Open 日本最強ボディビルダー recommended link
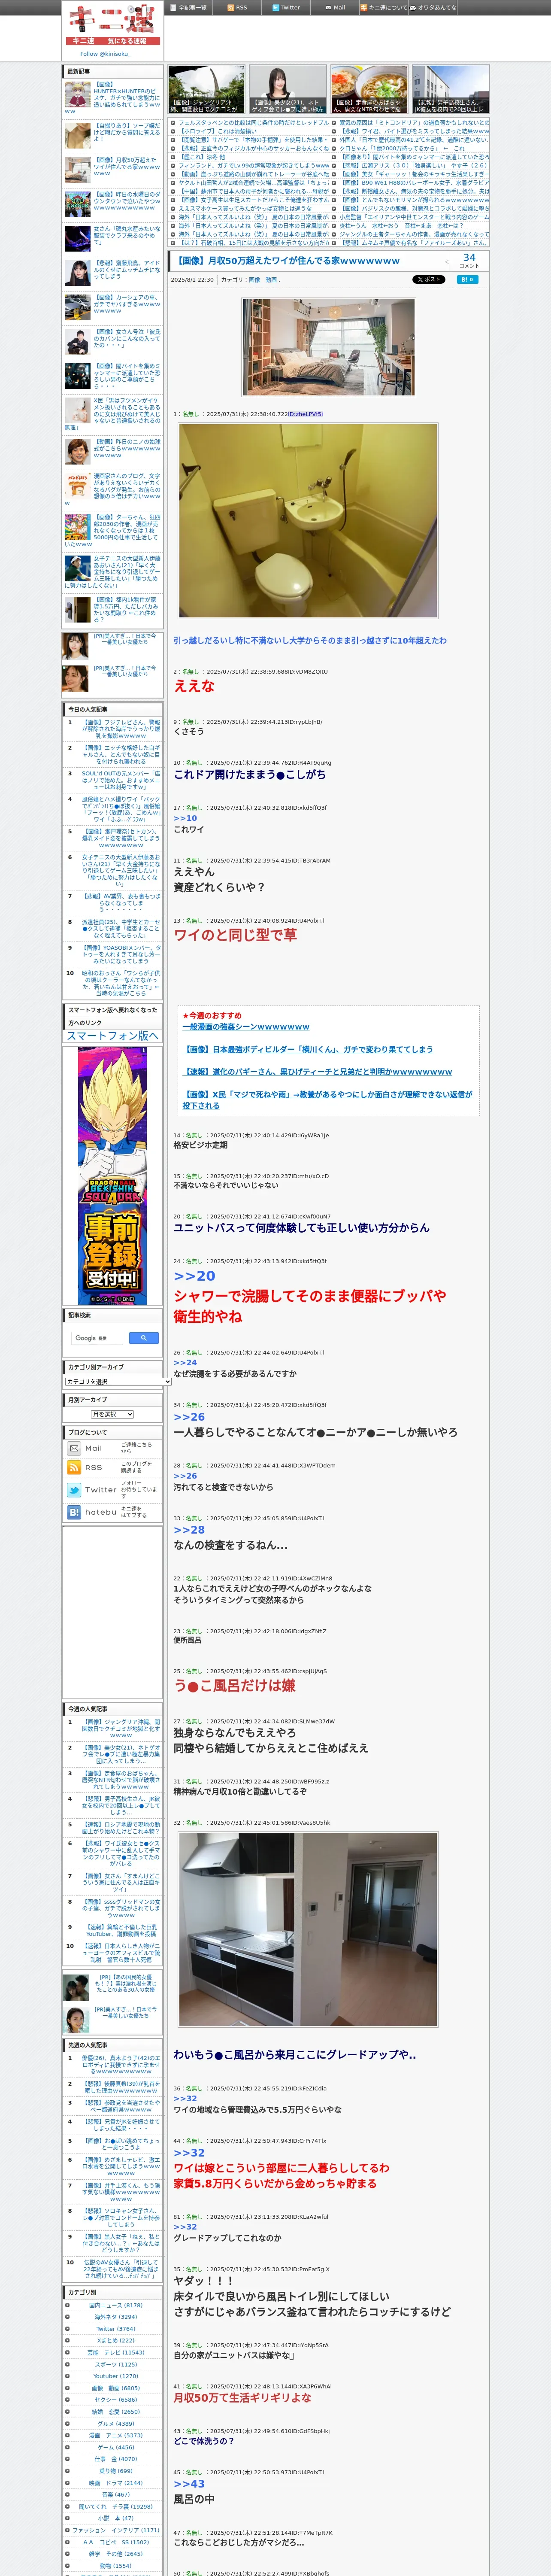This screenshot has height=2576, width=551. coord(308,1050)
